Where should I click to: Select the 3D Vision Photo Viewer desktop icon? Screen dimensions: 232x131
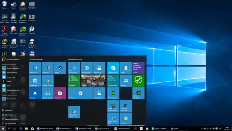click(x=4, y=18)
